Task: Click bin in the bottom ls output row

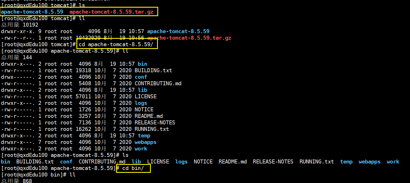Action: (x=5, y=162)
